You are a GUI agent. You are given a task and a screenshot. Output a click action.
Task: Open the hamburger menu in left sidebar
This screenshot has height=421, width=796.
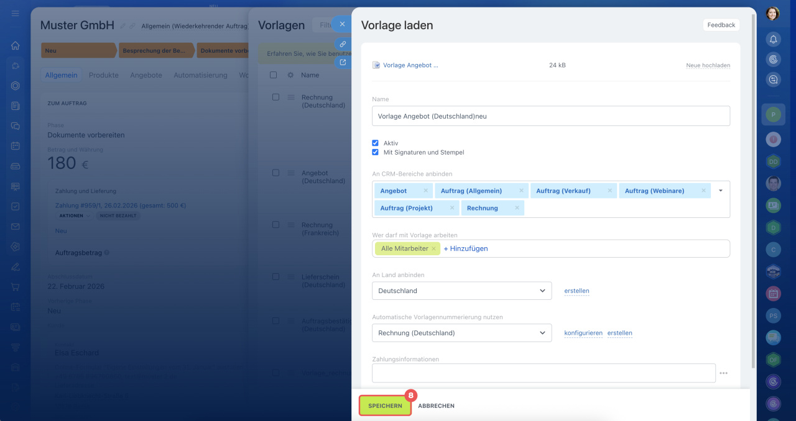point(16,13)
